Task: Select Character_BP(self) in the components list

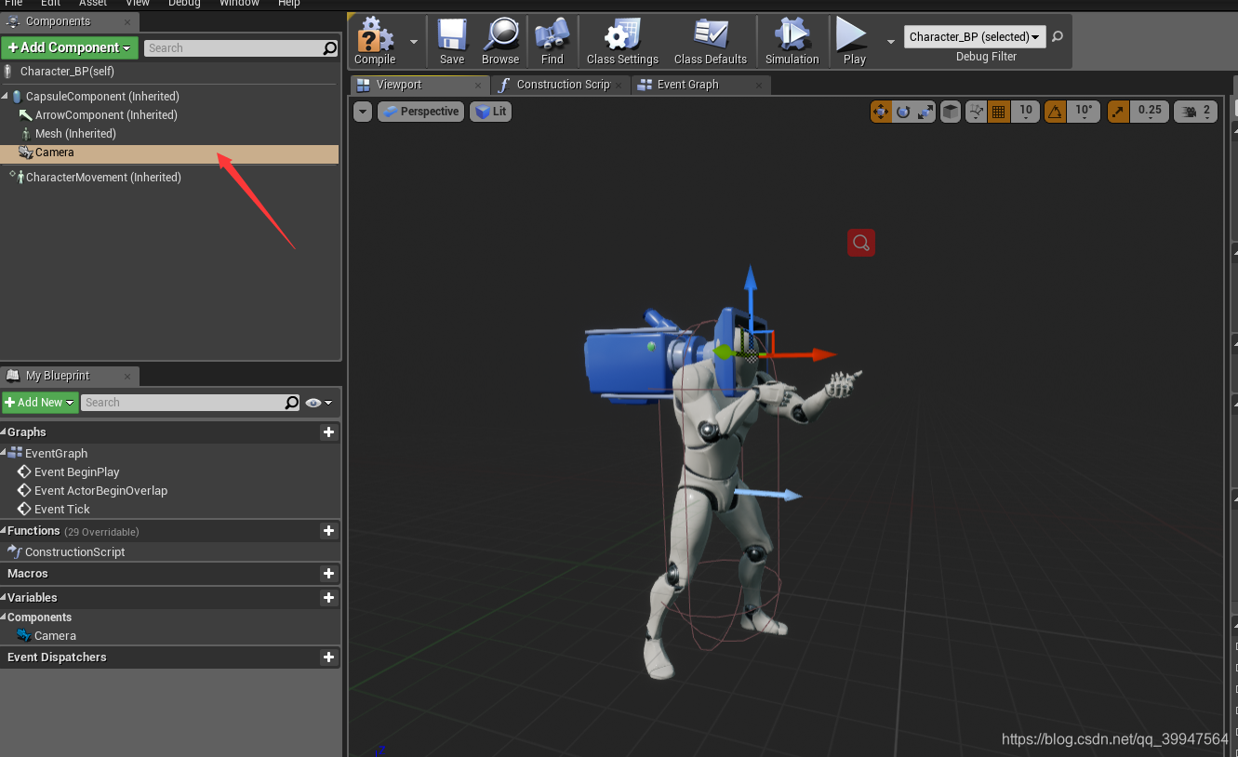Action: [67, 72]
